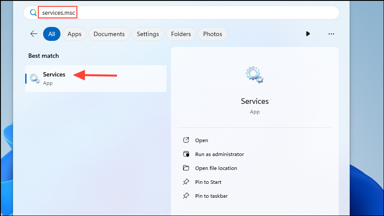Screen dimensions: 384x216
Task: Click the App label under Services in preview
Action: pyautogui.click(x=255, y=112)
